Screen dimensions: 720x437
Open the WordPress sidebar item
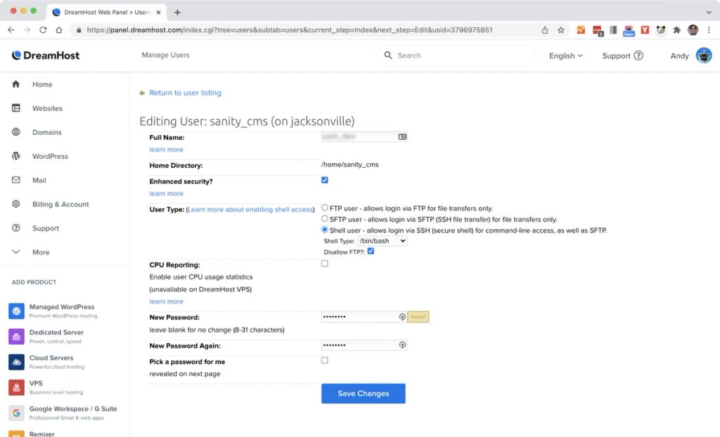pos(50,156)
